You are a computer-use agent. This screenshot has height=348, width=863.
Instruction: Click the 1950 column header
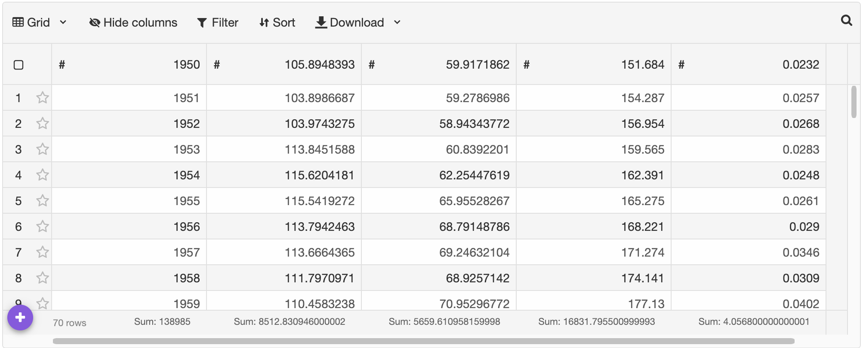[x=129, y=64]
